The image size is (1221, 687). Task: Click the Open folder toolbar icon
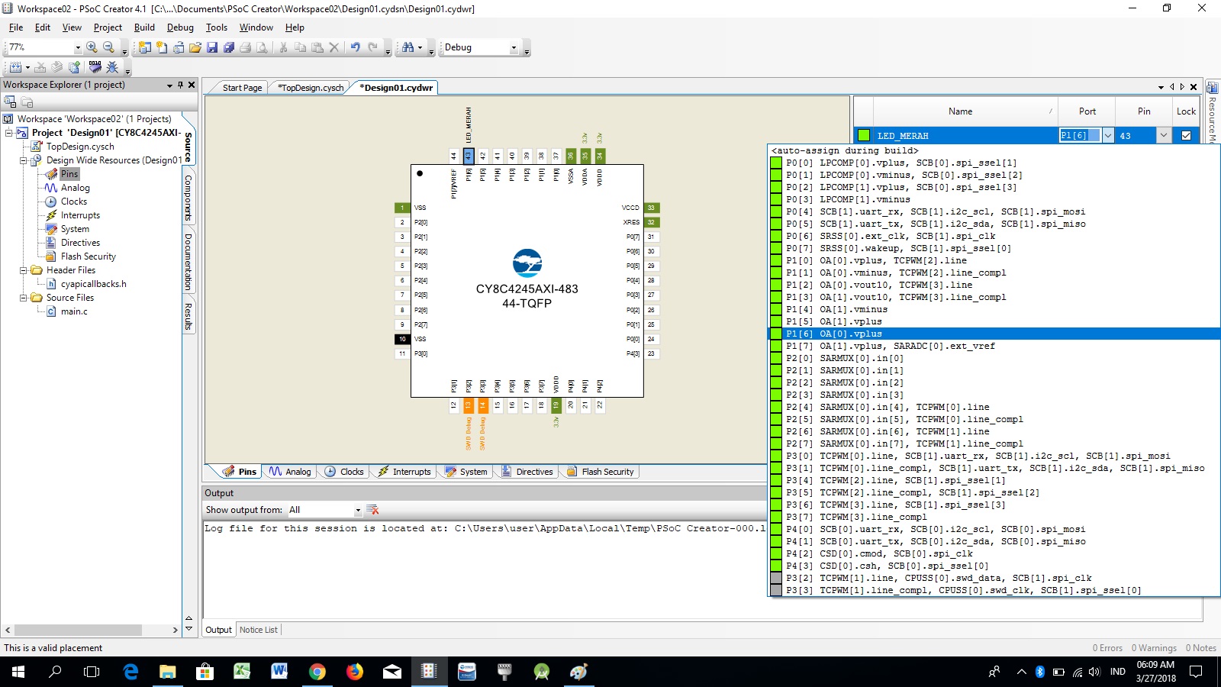[195, 47]
